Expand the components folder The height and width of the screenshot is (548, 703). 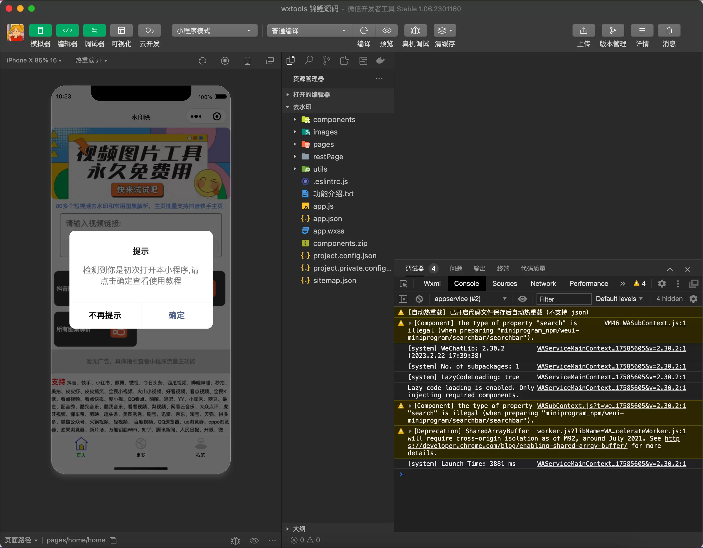[338, 120]
